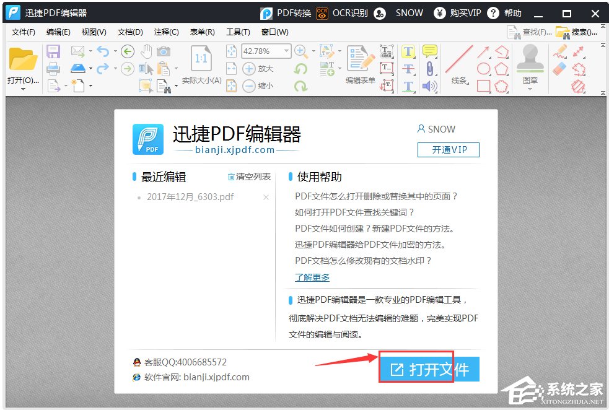Select the Underline Text tool

[408, 86]
